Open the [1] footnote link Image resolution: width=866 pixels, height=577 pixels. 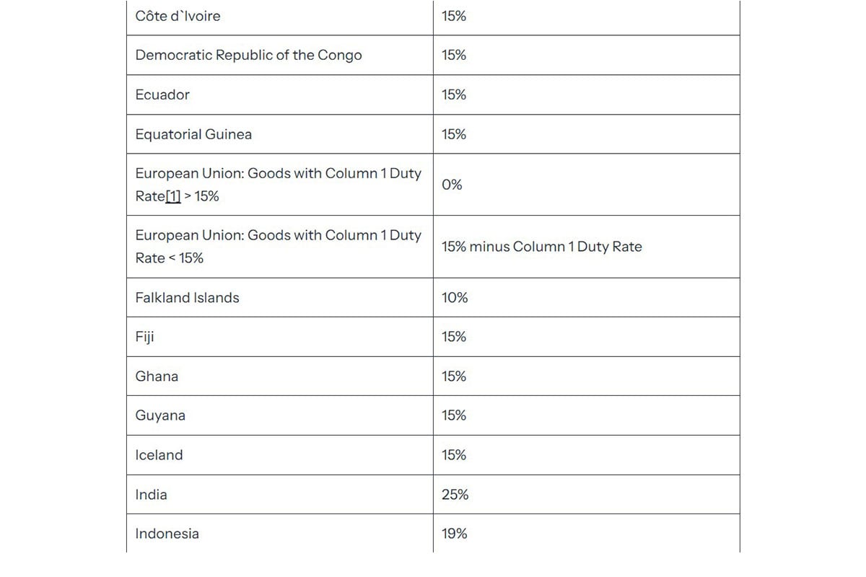point(173,196)
